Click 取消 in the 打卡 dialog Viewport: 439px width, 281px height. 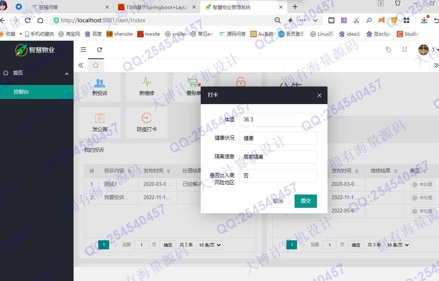278,201
